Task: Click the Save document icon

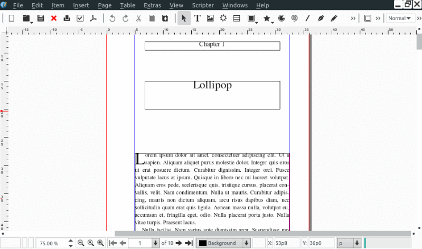Action: coord(41,19)
